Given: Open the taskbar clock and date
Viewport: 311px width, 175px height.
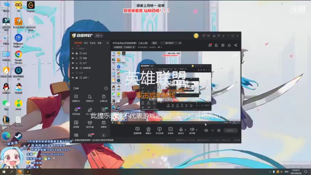Looking at the screenshot, I should [x=296, y=172].
